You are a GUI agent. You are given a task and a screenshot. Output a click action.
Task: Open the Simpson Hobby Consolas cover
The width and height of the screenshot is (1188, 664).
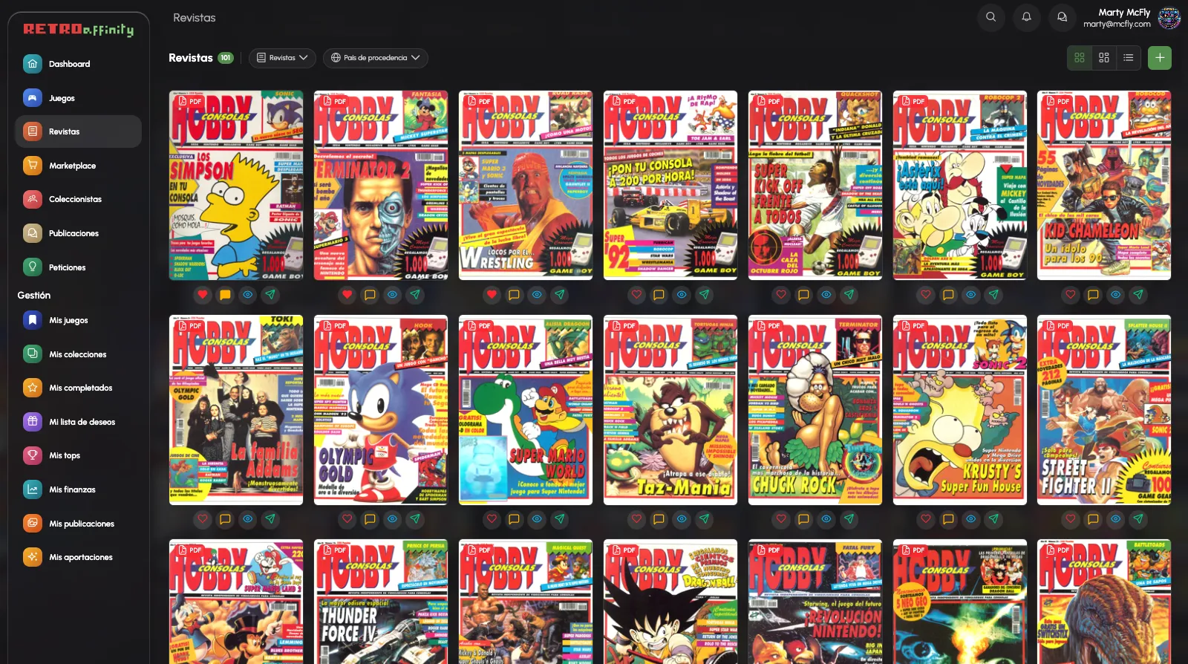236,186
